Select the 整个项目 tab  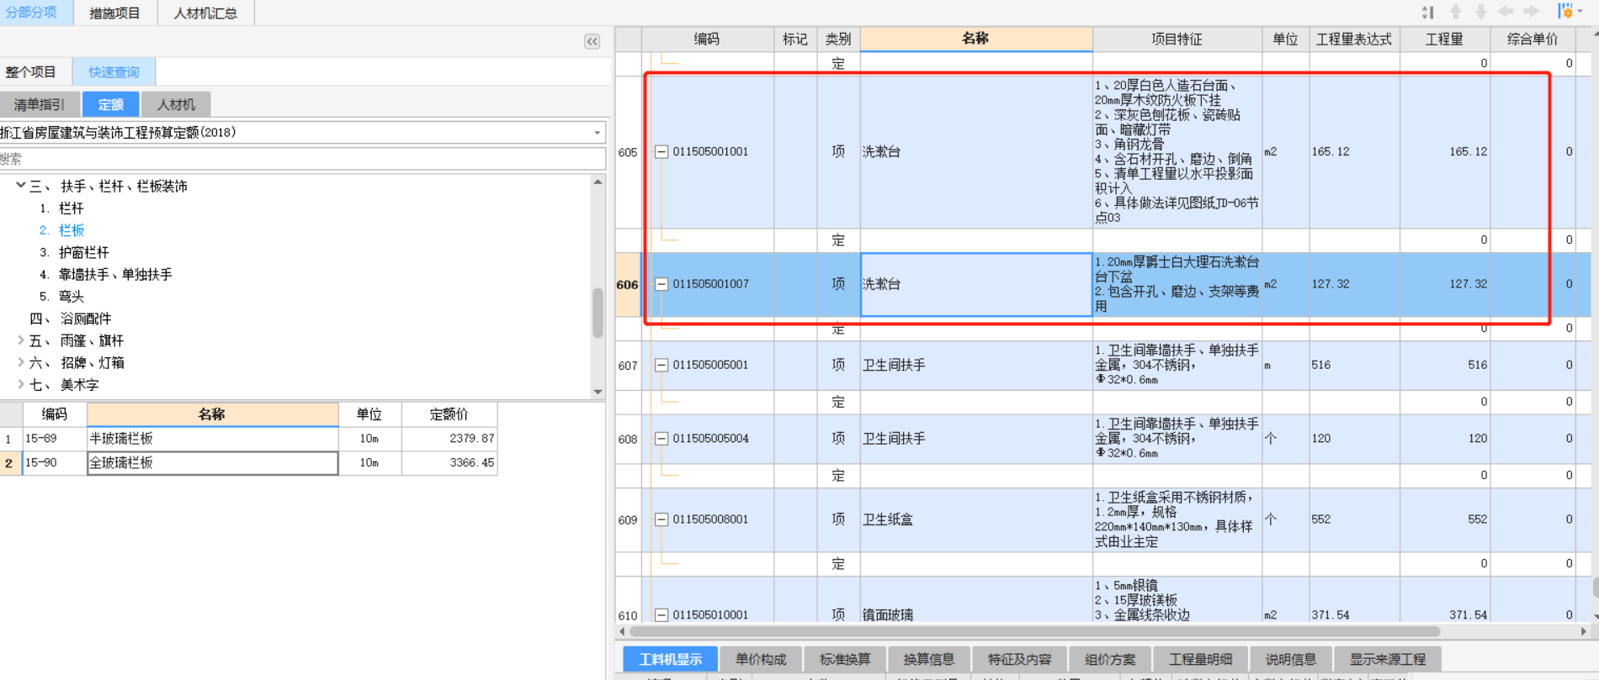pyautogui.click(x=31, y=72)
